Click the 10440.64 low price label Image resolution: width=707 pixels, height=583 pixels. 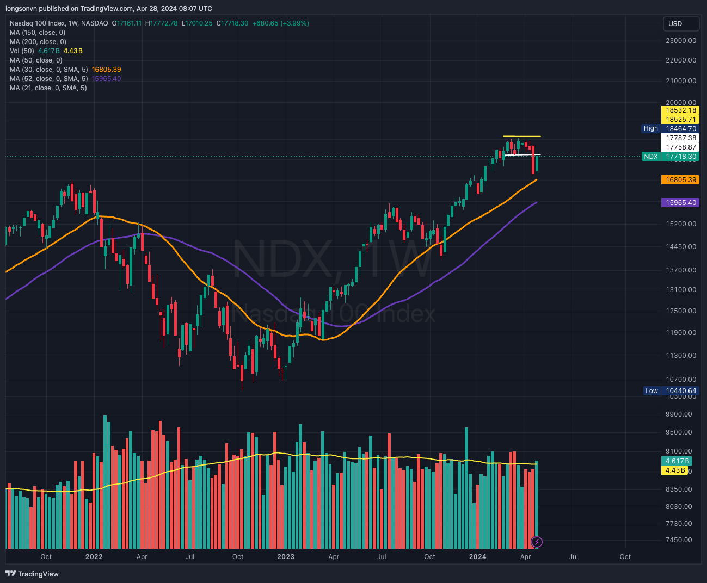click(680, 391)
